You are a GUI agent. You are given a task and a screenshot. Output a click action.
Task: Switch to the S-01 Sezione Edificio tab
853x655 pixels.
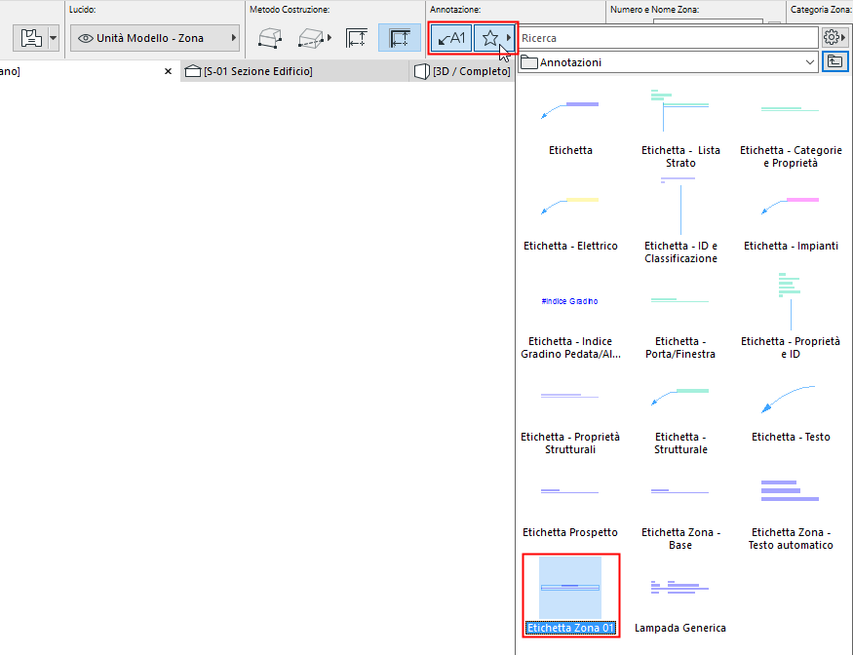294,71
